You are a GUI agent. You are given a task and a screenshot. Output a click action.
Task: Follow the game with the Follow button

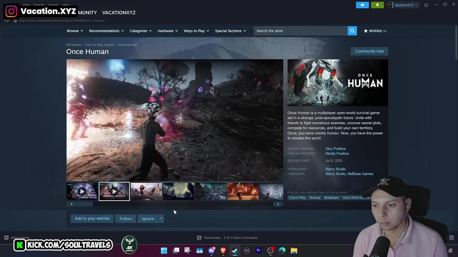click(x=126, y=218)
